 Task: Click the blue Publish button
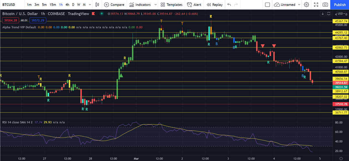click(340, 5)
